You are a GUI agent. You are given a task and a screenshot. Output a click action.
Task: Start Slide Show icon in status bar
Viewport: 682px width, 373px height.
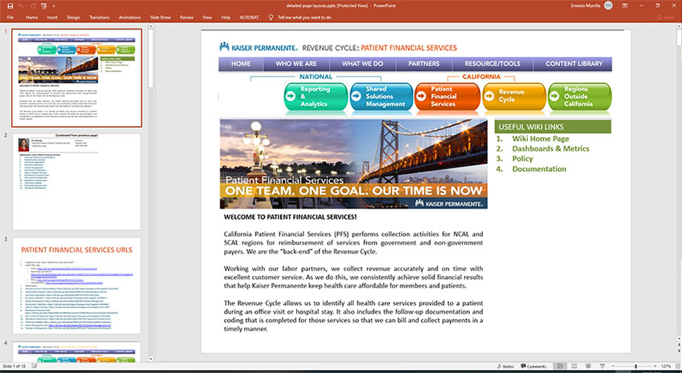click(x=602, y=366)
